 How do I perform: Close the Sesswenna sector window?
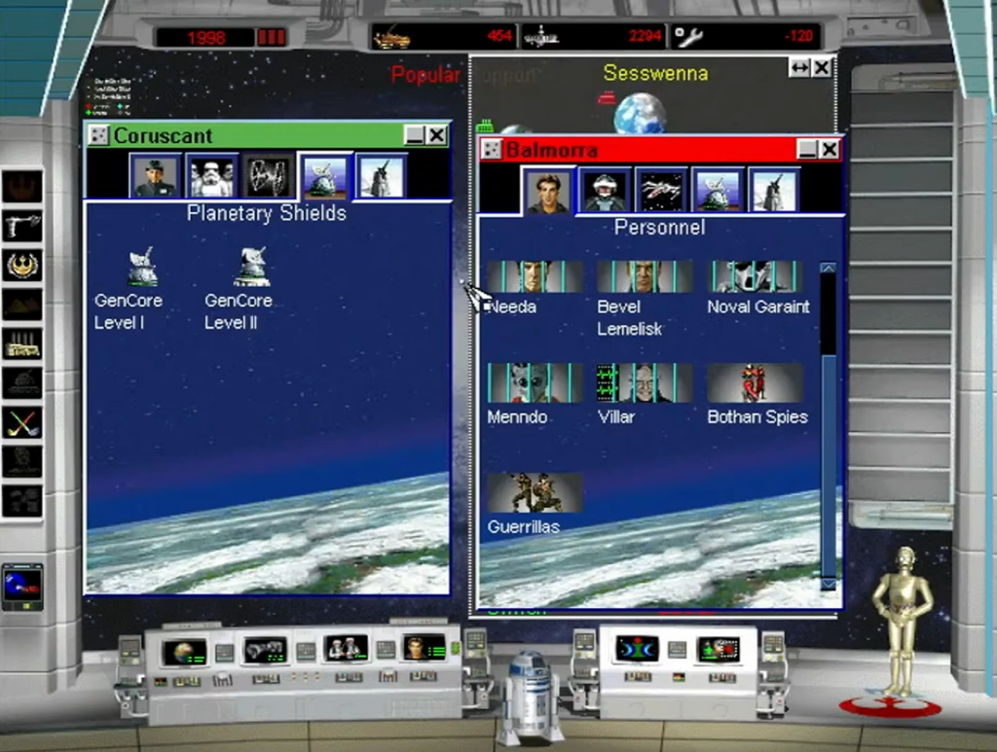coord(822,67)
